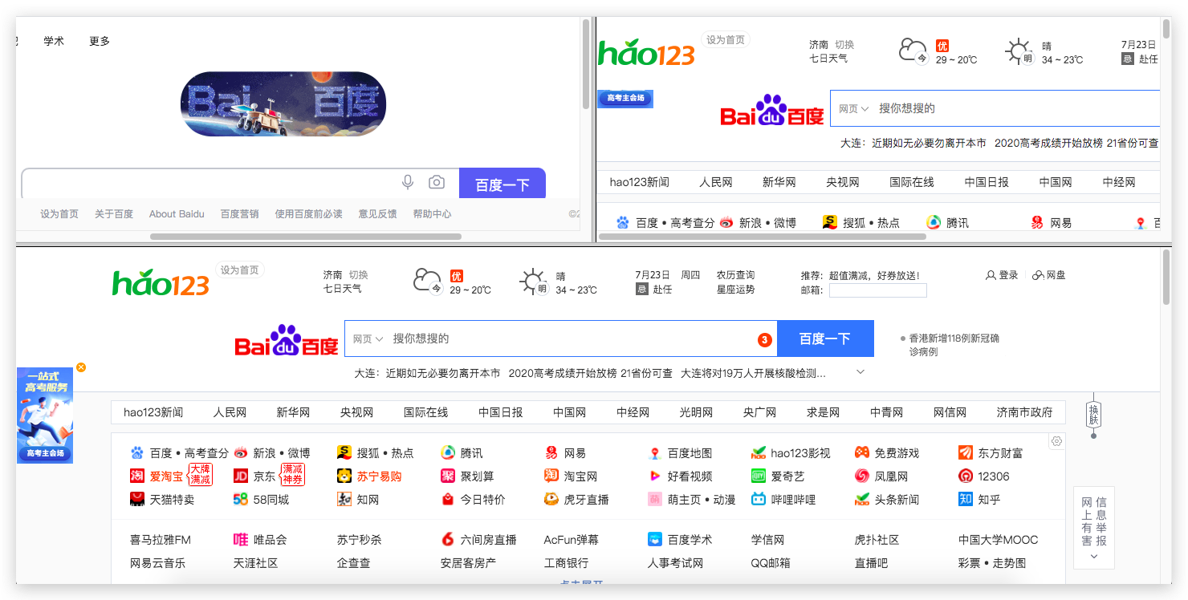1188x600 pixels.
Task: Click the Baidu Mars rover doodle logo
Action: [283, 104]
